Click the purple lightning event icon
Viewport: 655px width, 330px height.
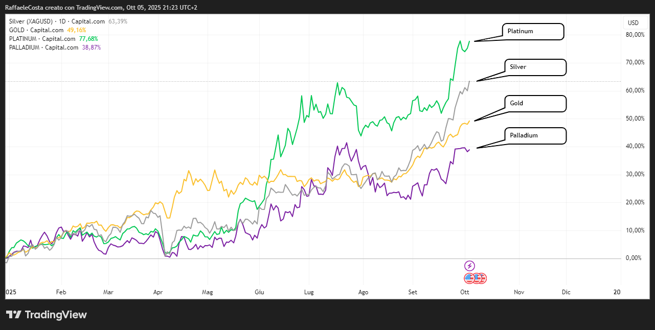coord(469,266)
